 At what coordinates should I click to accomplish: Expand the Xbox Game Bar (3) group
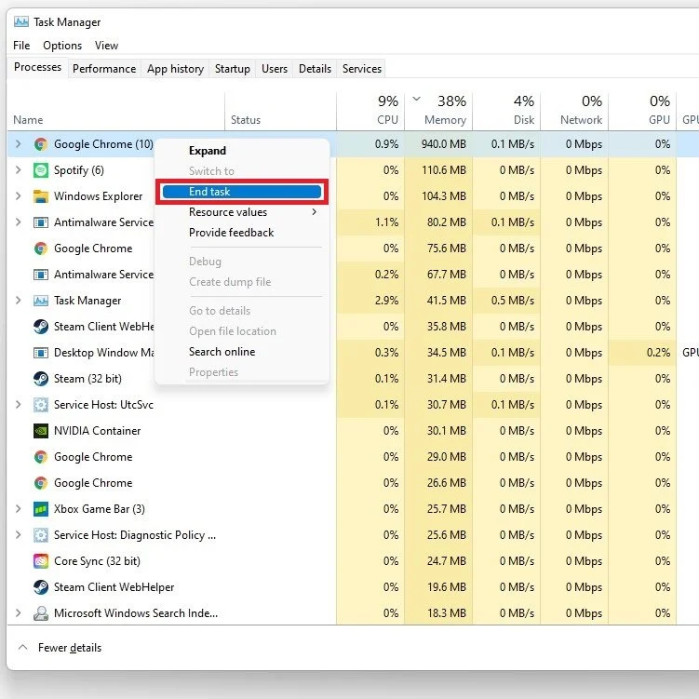(18, 509)
